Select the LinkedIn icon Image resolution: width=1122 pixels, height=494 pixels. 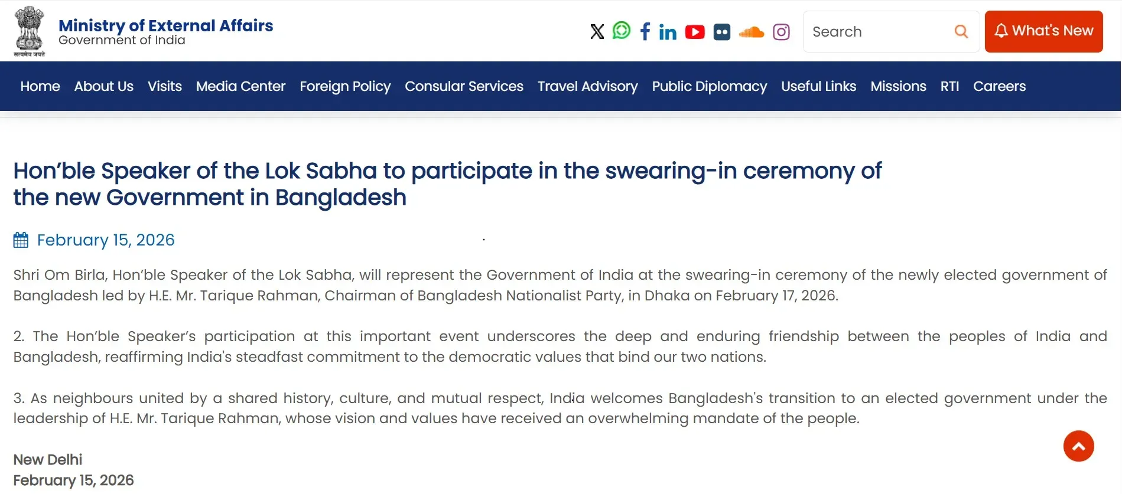668,32
